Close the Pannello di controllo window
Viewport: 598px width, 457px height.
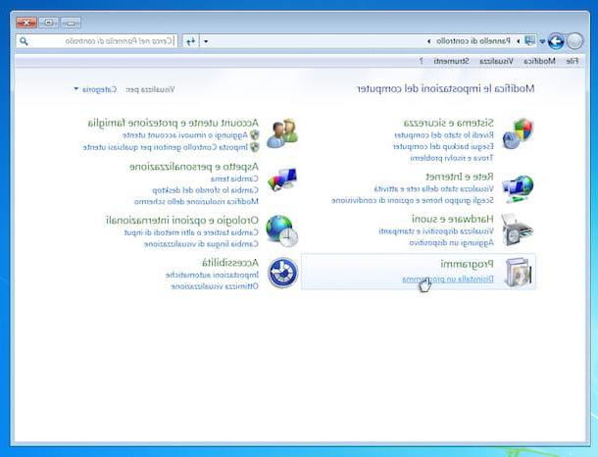[25, 23]
